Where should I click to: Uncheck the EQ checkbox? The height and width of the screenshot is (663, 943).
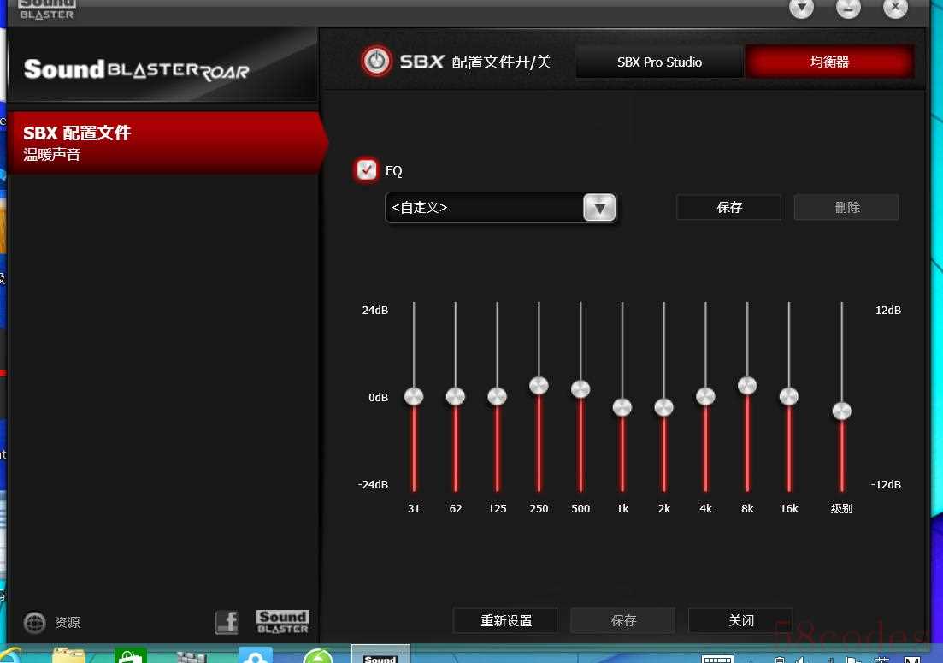(366, 170)
